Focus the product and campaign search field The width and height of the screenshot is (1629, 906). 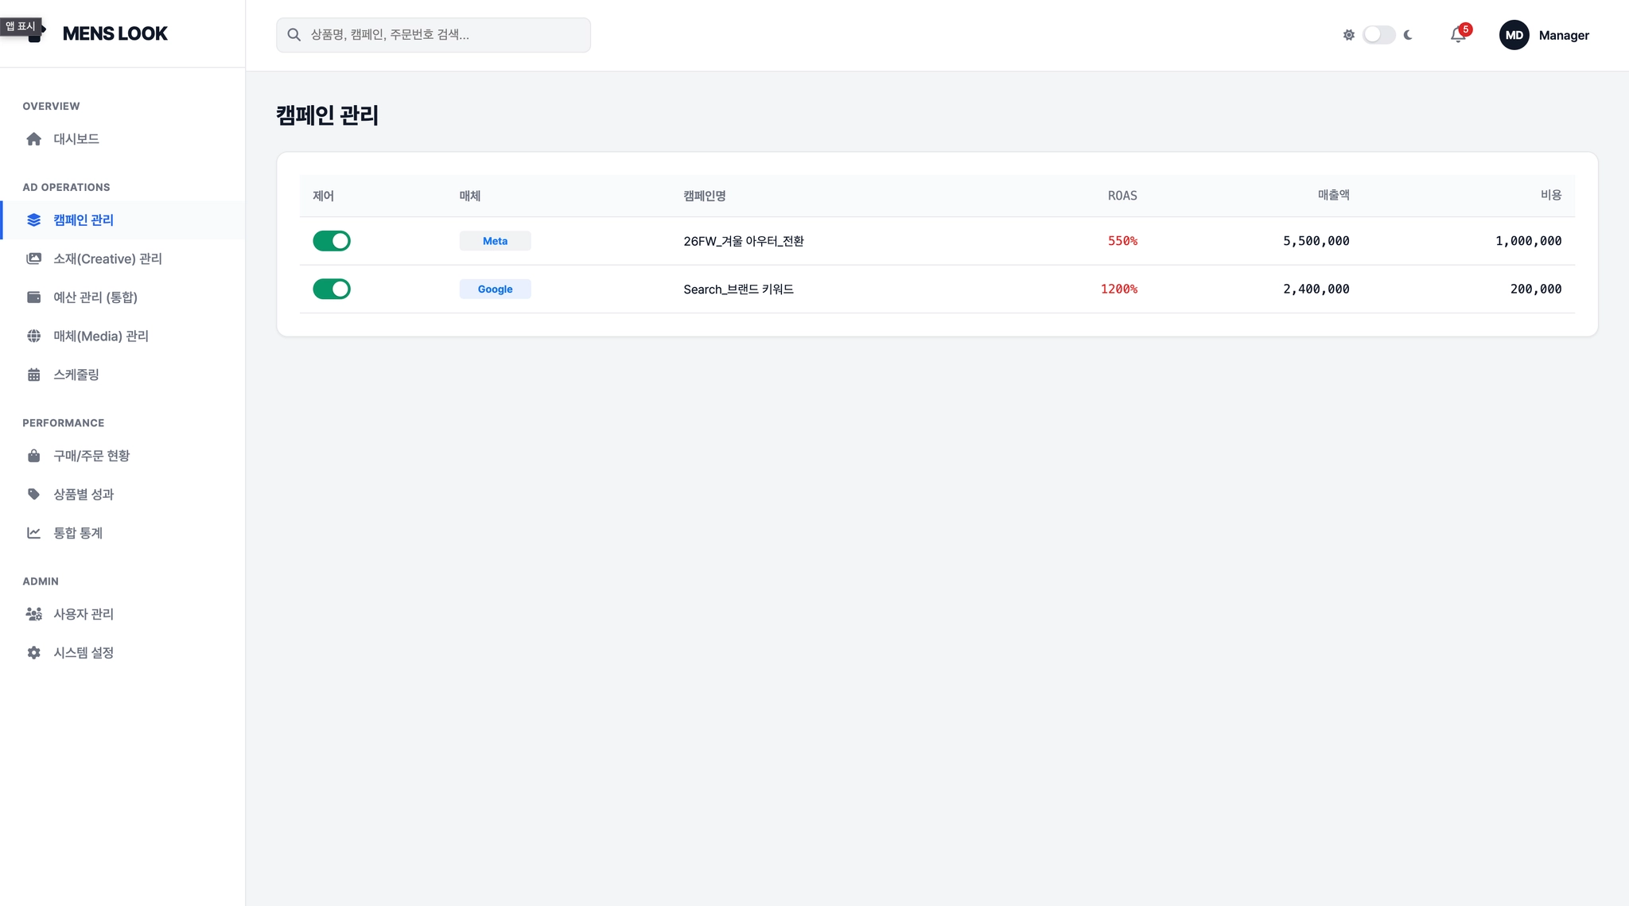point(433,35)
